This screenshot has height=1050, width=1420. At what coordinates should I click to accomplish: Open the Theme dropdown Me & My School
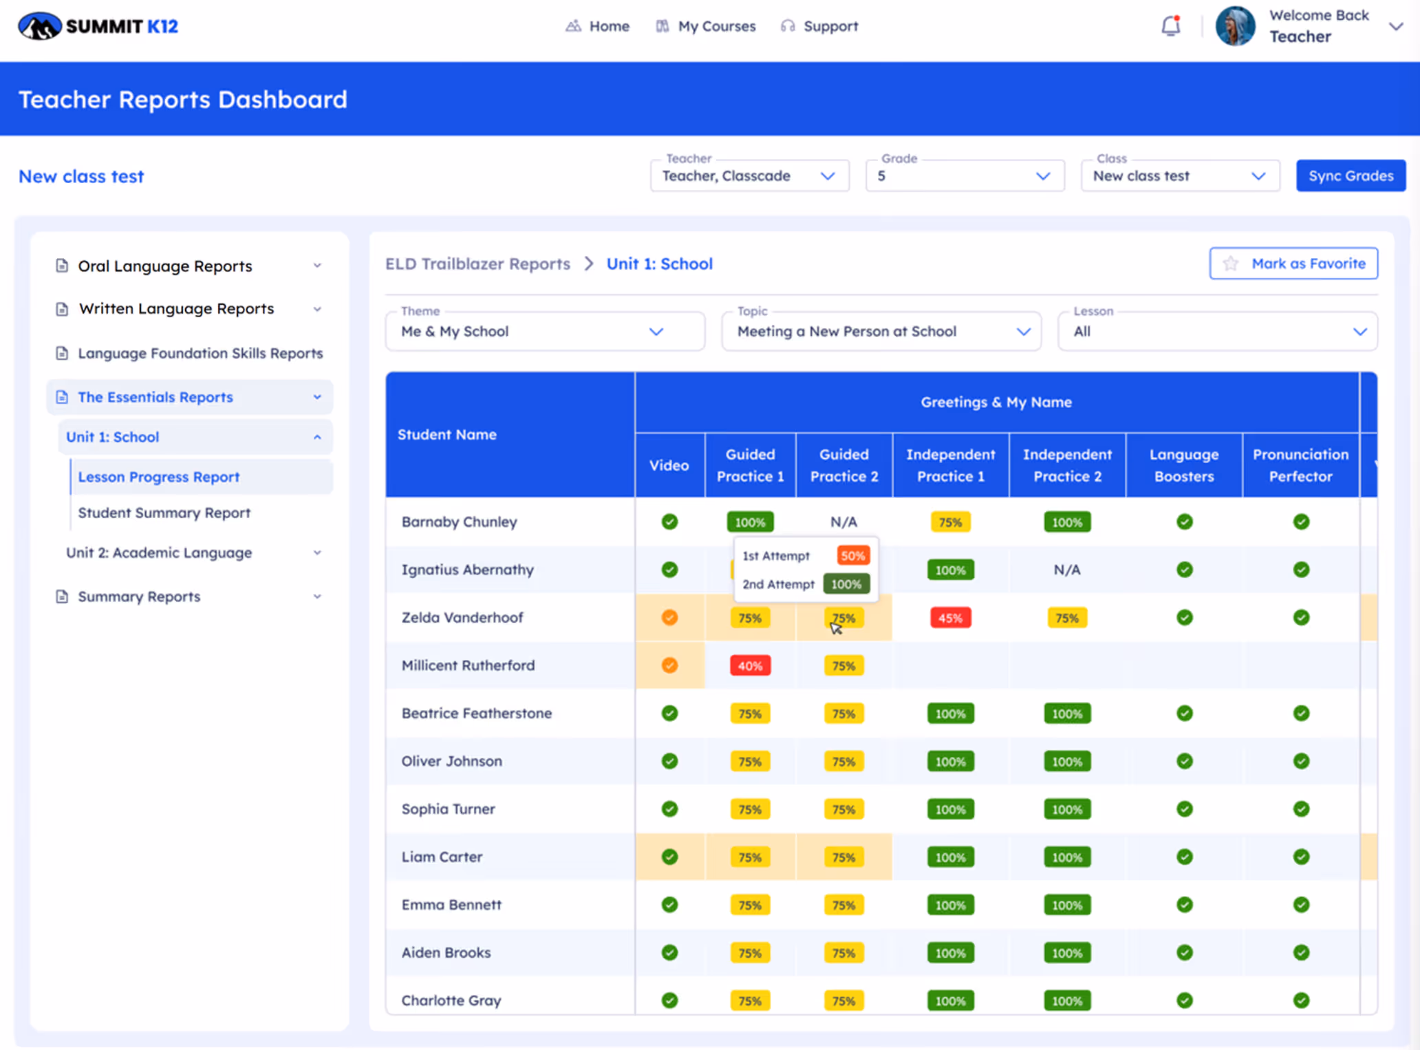coord(545,332)
